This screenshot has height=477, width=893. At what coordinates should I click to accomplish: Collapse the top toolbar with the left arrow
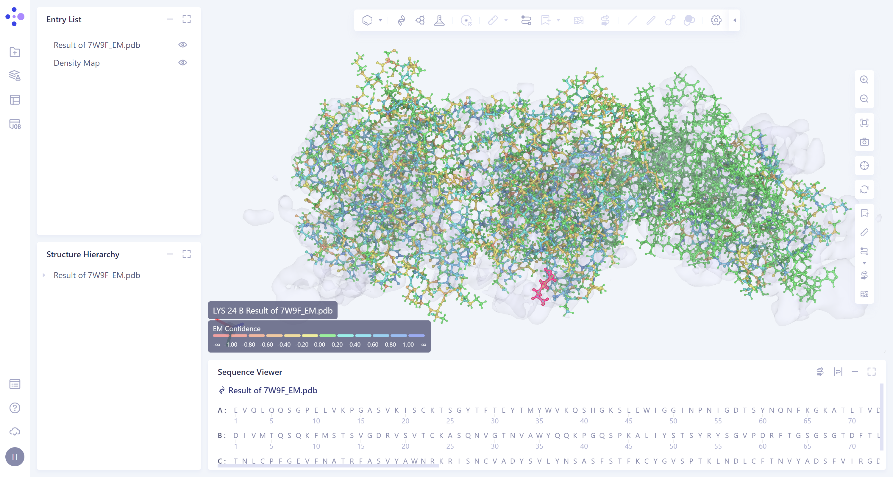click(x=735, y=21)
